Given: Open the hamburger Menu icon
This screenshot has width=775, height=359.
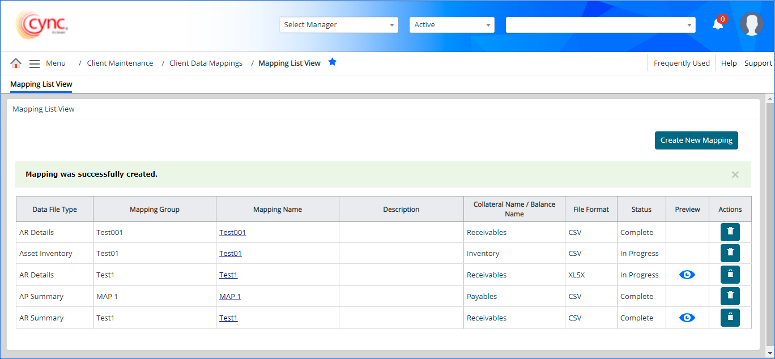Looking at the screenshot, I should click(x=35, y=63).
